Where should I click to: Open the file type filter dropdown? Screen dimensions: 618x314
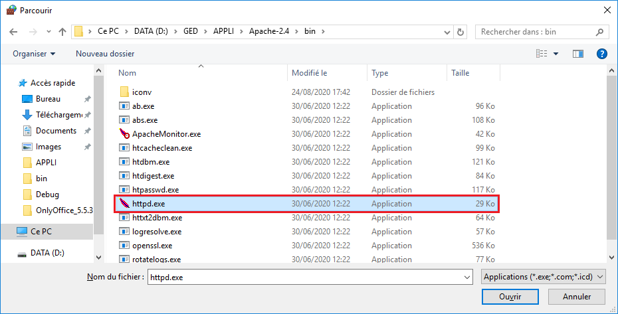pyautogui.click(x=544, y=276)
